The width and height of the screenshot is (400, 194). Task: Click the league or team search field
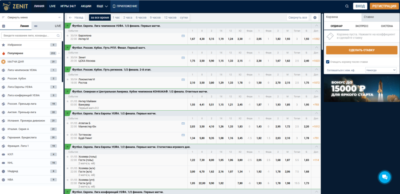pyautogui.click(x=32, y=35)
